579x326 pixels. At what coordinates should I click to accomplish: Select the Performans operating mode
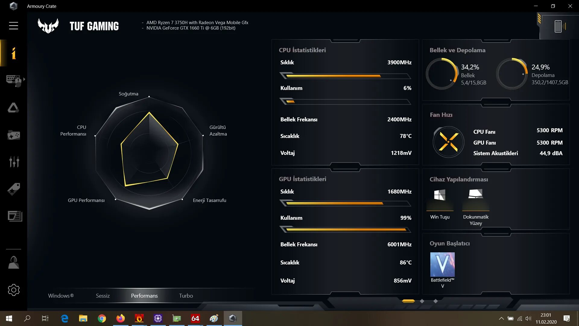click(x=144, y=296)
